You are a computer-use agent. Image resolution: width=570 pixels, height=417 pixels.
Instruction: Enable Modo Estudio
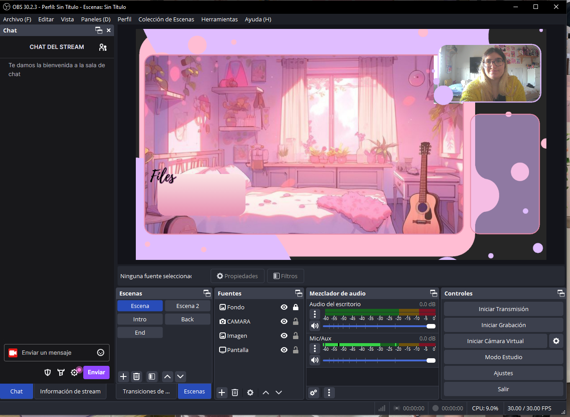504,357
